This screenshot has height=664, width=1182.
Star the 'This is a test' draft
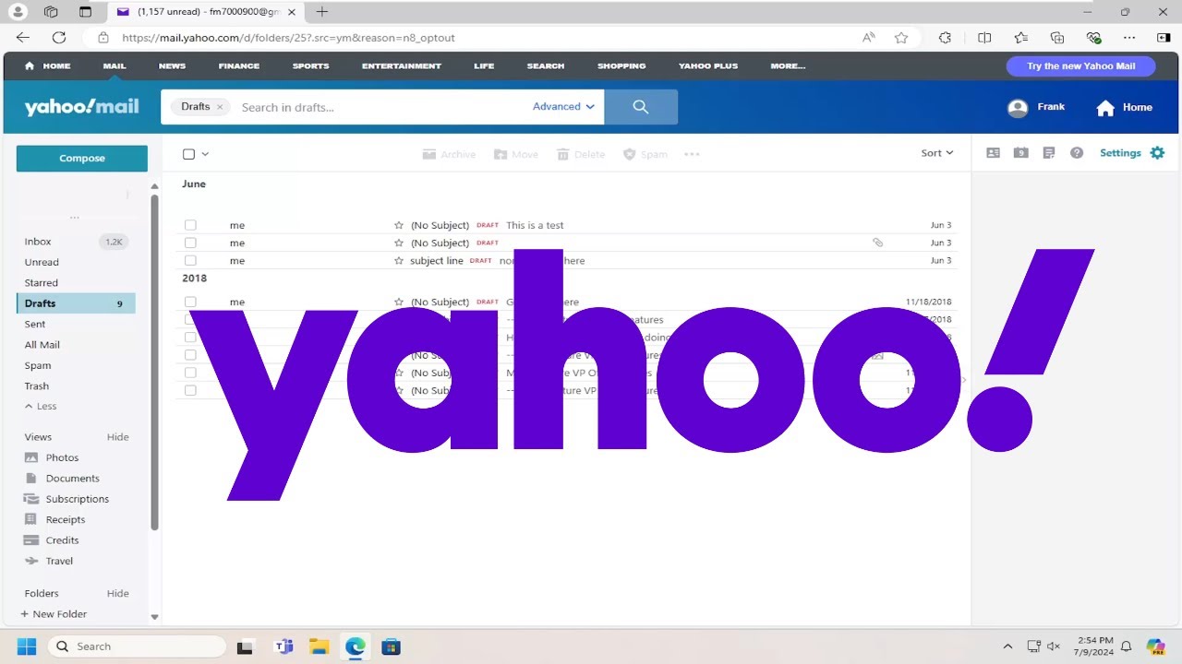click(399, 225)
